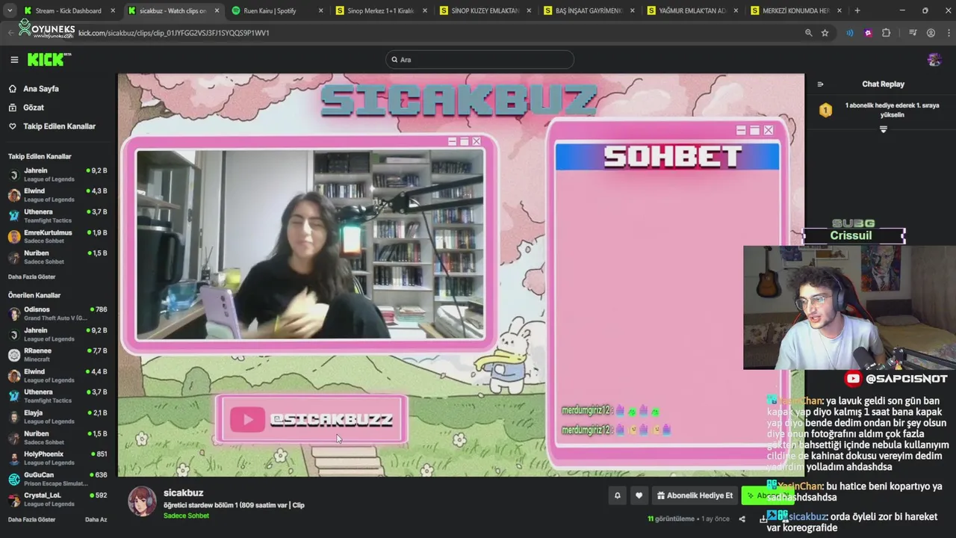This screenshot has width=956, height=538.
Task: Click the 11 görüntüleme view count
Action: [671, 519]
